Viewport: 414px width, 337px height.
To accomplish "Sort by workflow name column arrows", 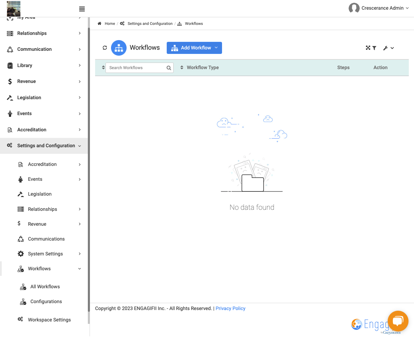I will (103, 67).
